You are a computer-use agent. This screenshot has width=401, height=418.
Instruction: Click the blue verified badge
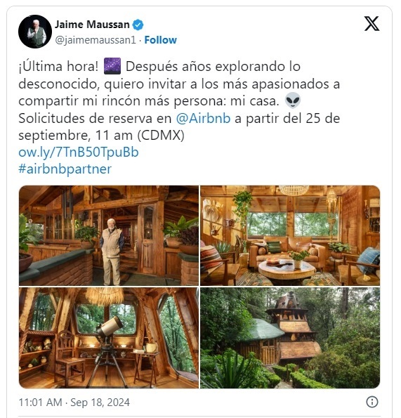pos(138,25)
